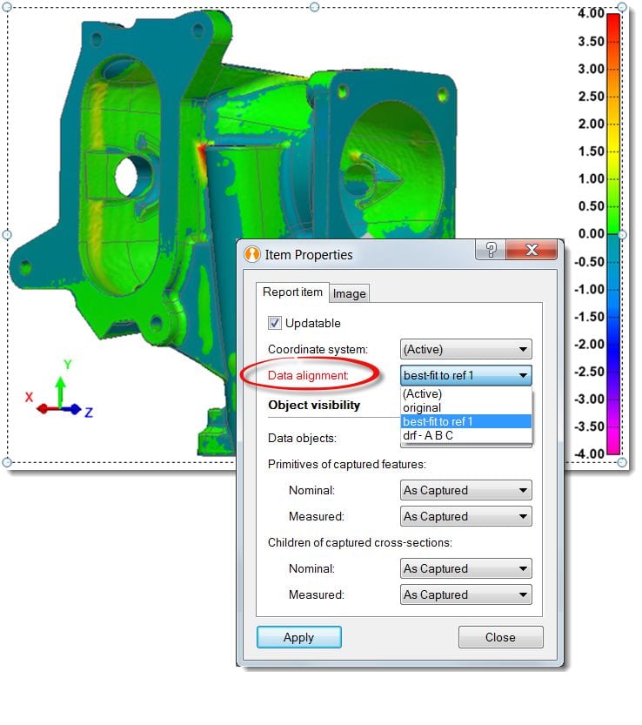Click the XYZ axis triad

[x=59, y=388]
